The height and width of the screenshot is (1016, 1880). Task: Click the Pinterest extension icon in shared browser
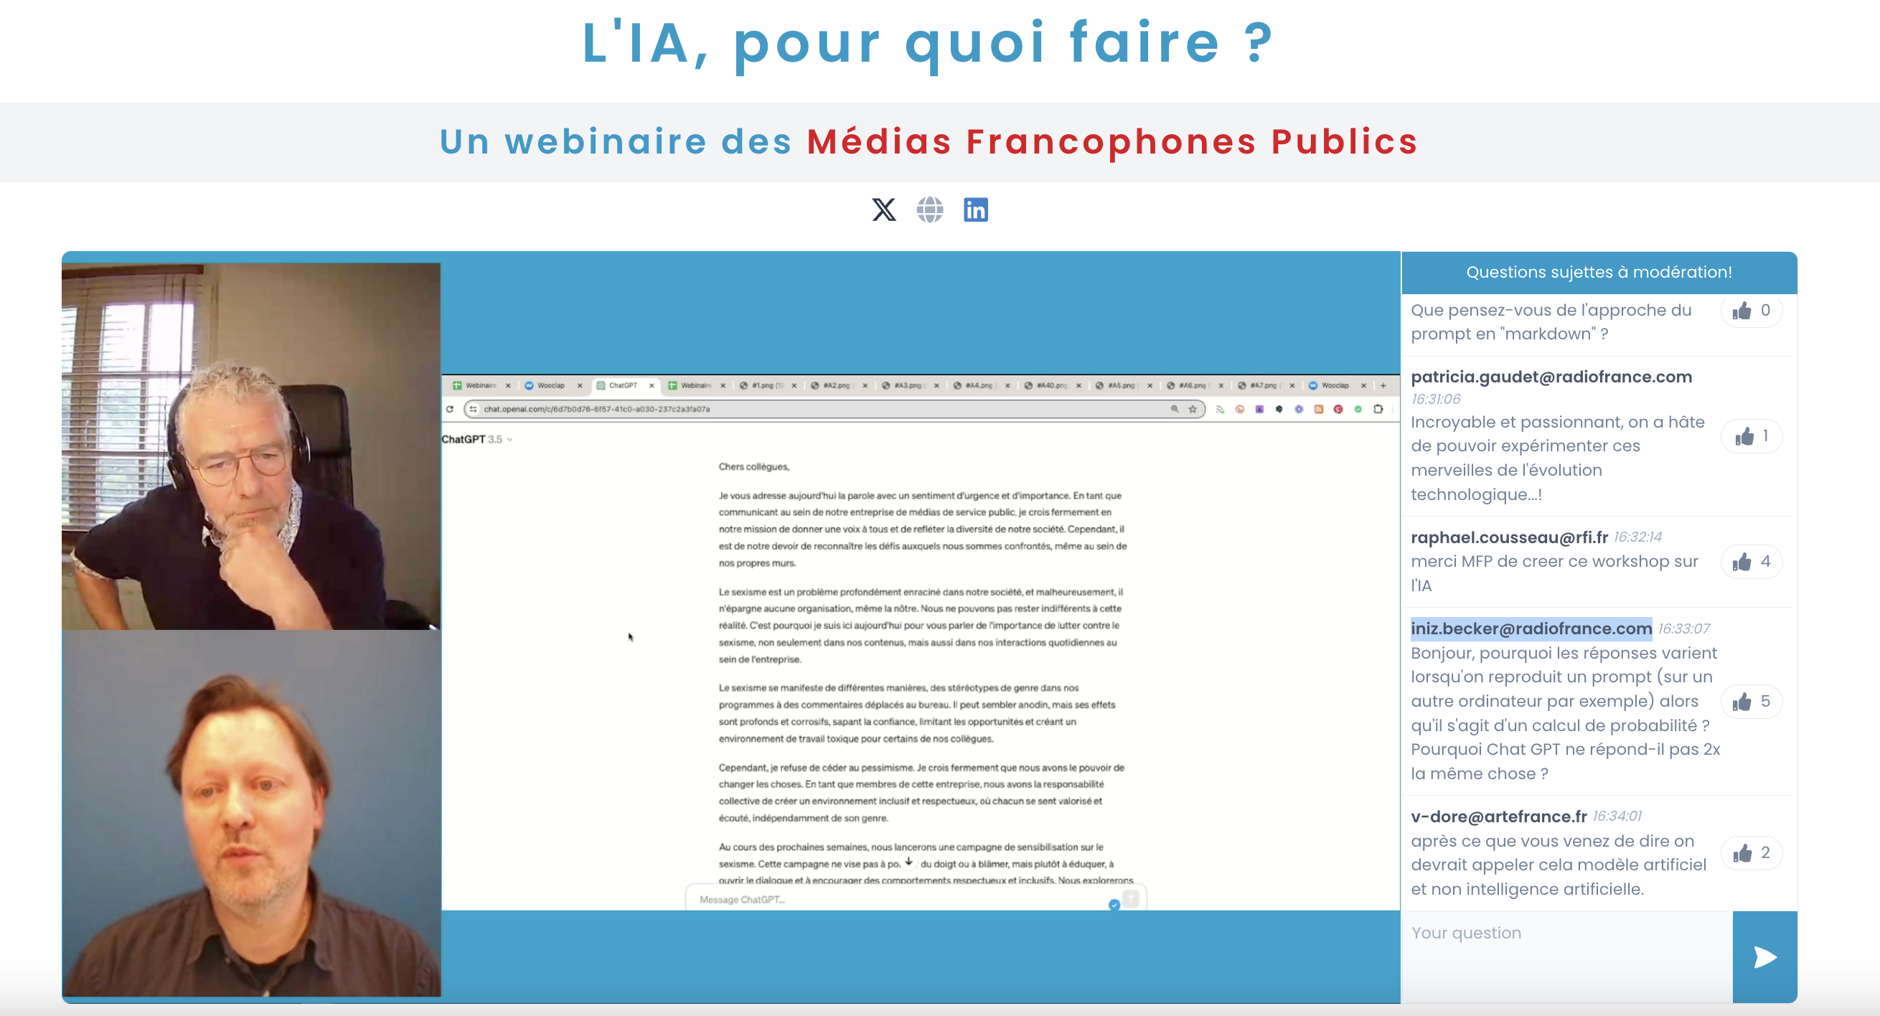tap(1338, 410)
